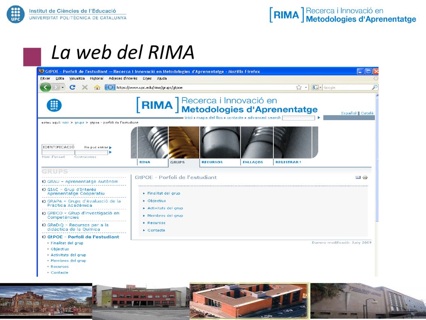Open Objectius link in main content
Image resolution: width=426 pixels, height=320 pixels.
click(x=156, y=201)
